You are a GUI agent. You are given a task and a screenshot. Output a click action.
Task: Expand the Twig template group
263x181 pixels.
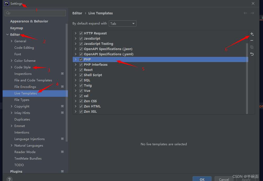click(x=76, y=86)
